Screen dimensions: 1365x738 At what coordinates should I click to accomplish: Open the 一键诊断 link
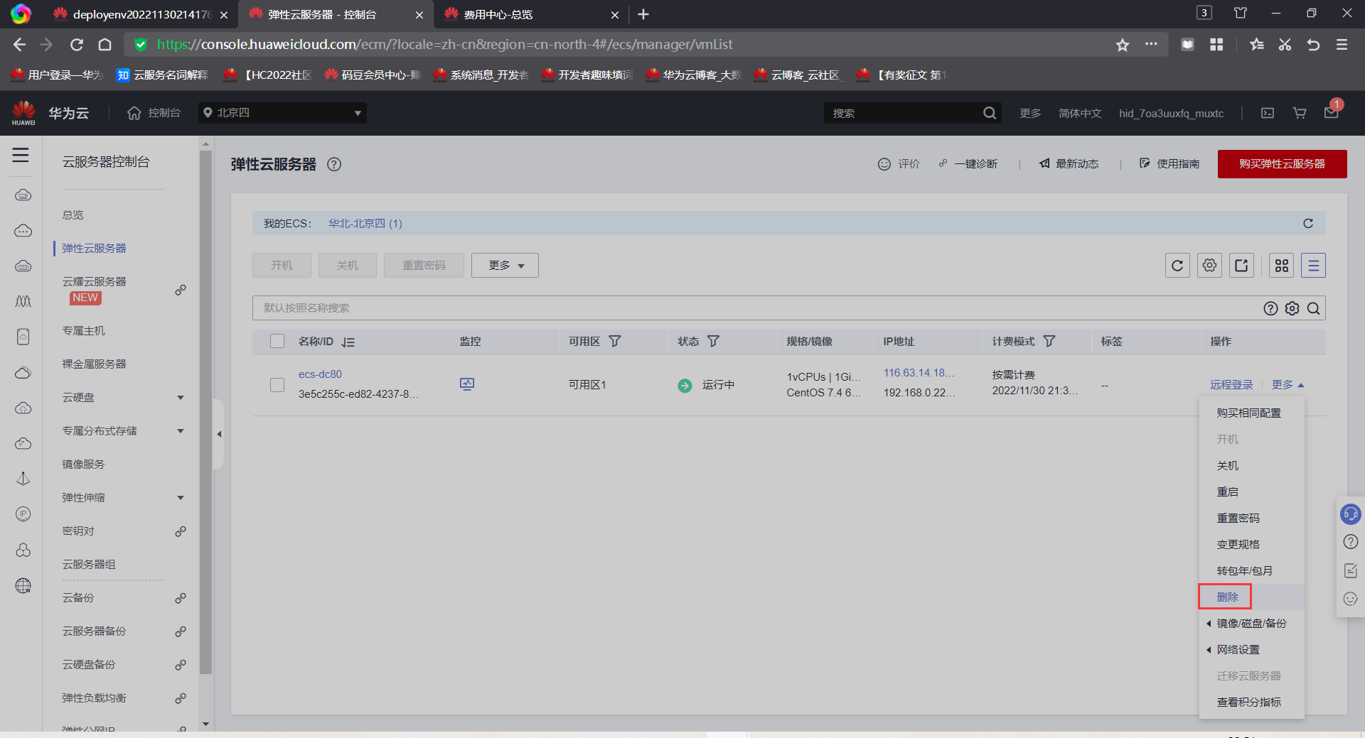pos(968,164)
